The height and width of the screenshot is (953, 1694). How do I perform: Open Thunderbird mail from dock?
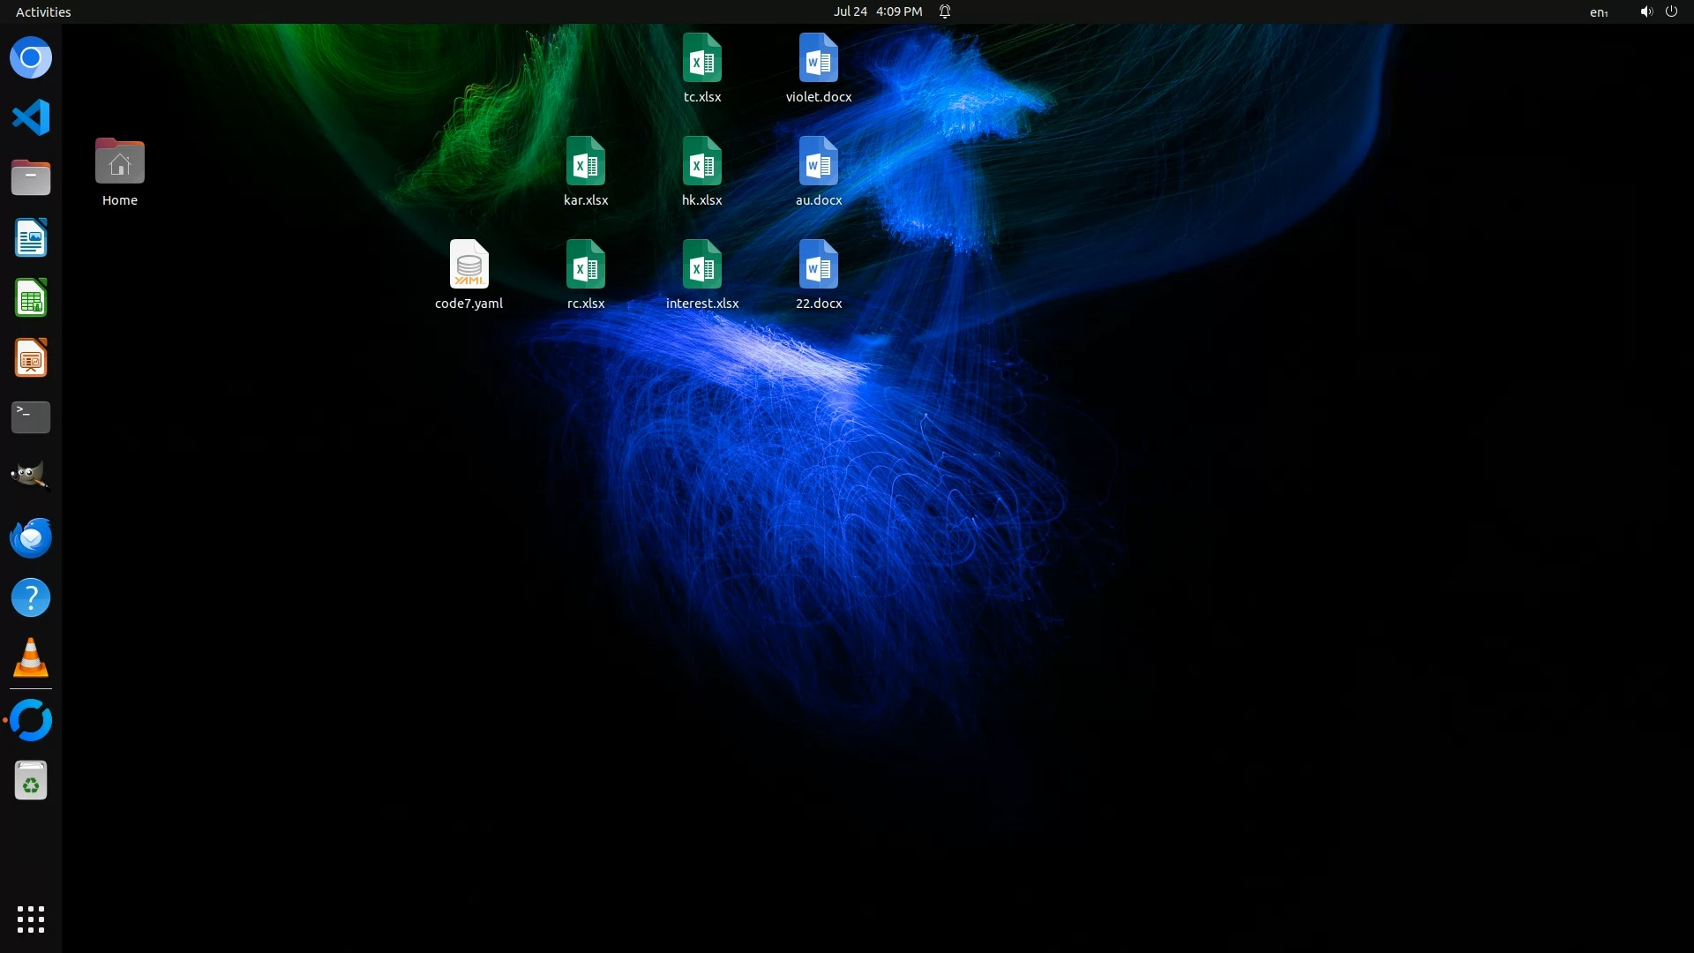click(x=31, y=537)
